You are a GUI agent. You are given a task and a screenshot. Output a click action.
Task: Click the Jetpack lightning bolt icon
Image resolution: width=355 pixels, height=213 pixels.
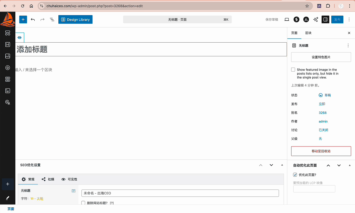(x=296, y=20)
